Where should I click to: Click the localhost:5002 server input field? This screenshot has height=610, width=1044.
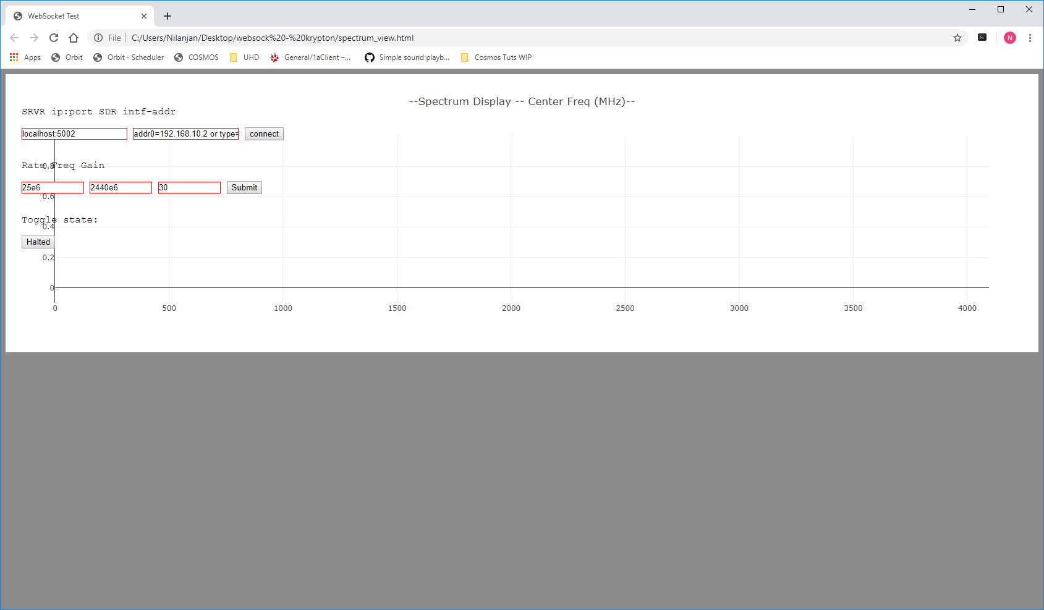tap(74, 134)
